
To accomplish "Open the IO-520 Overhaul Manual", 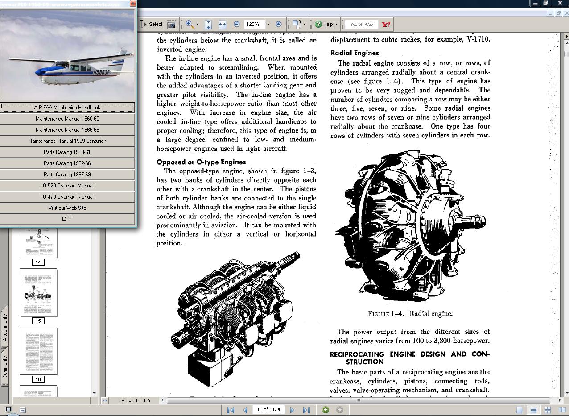I will (68, 185).
